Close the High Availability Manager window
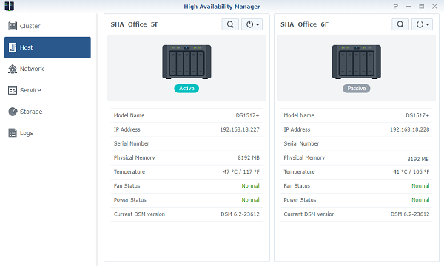 point(434,6)
